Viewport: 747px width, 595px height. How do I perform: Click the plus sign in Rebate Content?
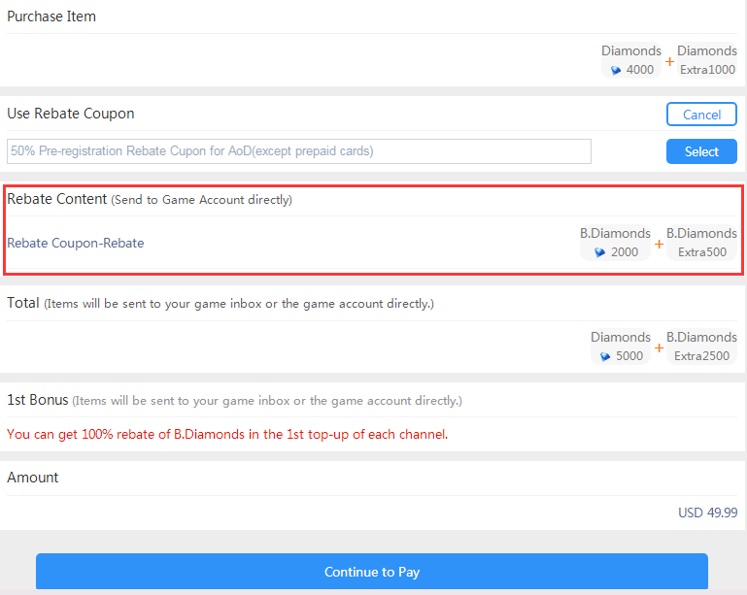click(659, 243)
